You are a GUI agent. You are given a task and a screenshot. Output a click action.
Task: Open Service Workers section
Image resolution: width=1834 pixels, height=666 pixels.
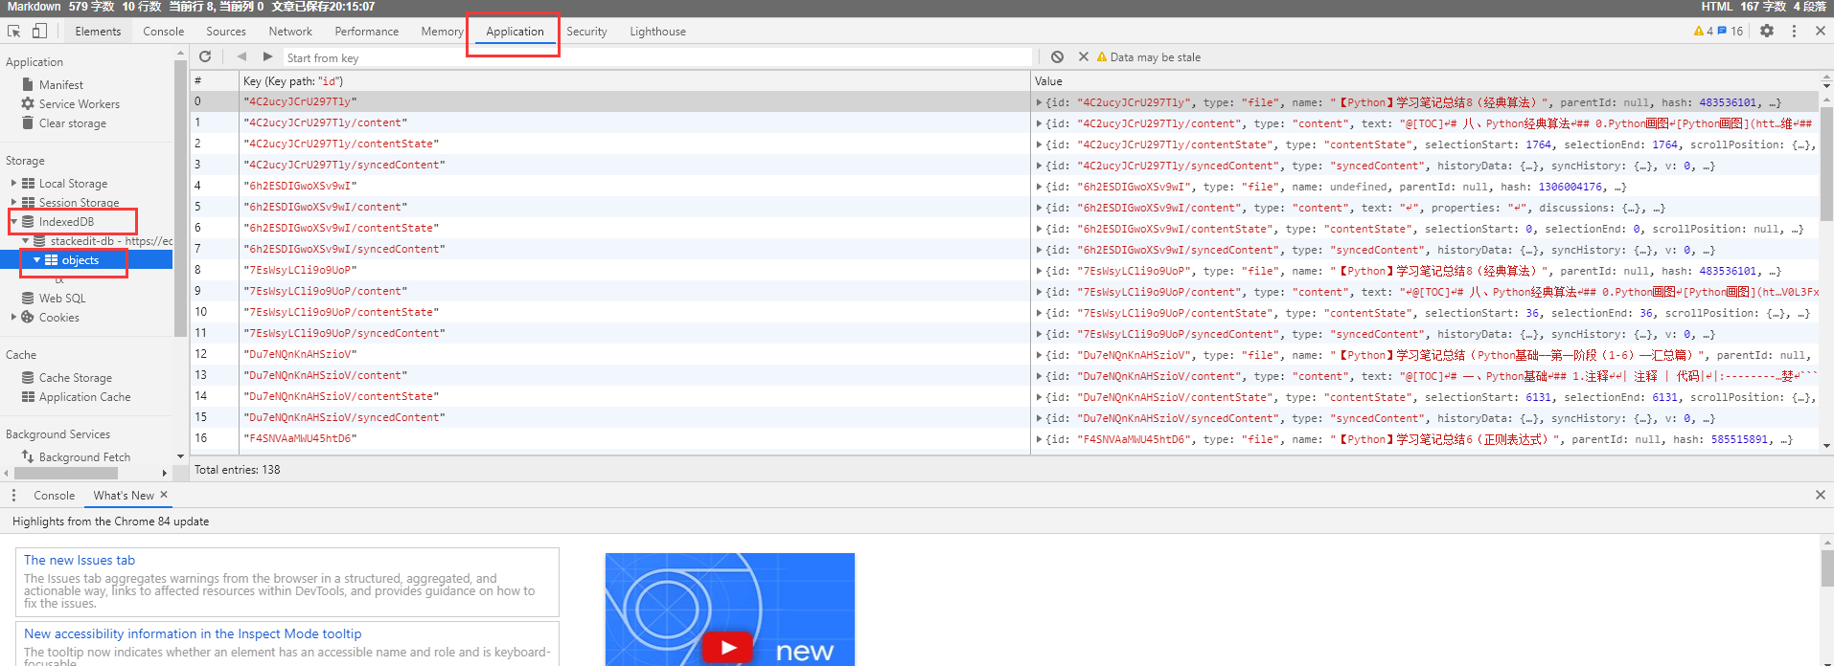[79, 103]
